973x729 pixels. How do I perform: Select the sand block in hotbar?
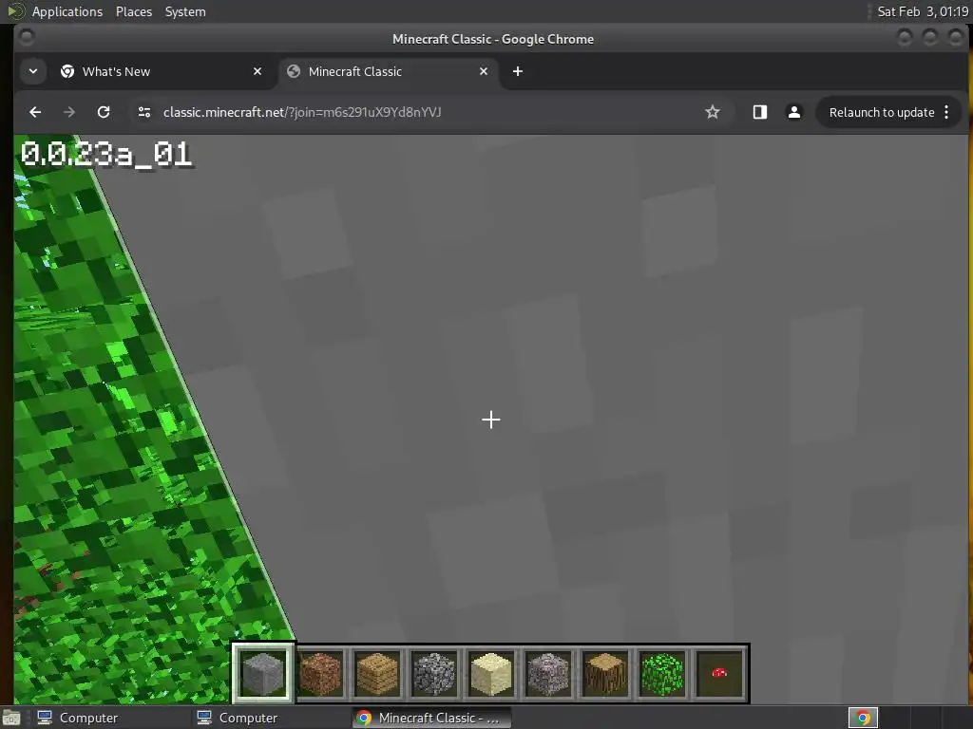[x=491, y=673]
